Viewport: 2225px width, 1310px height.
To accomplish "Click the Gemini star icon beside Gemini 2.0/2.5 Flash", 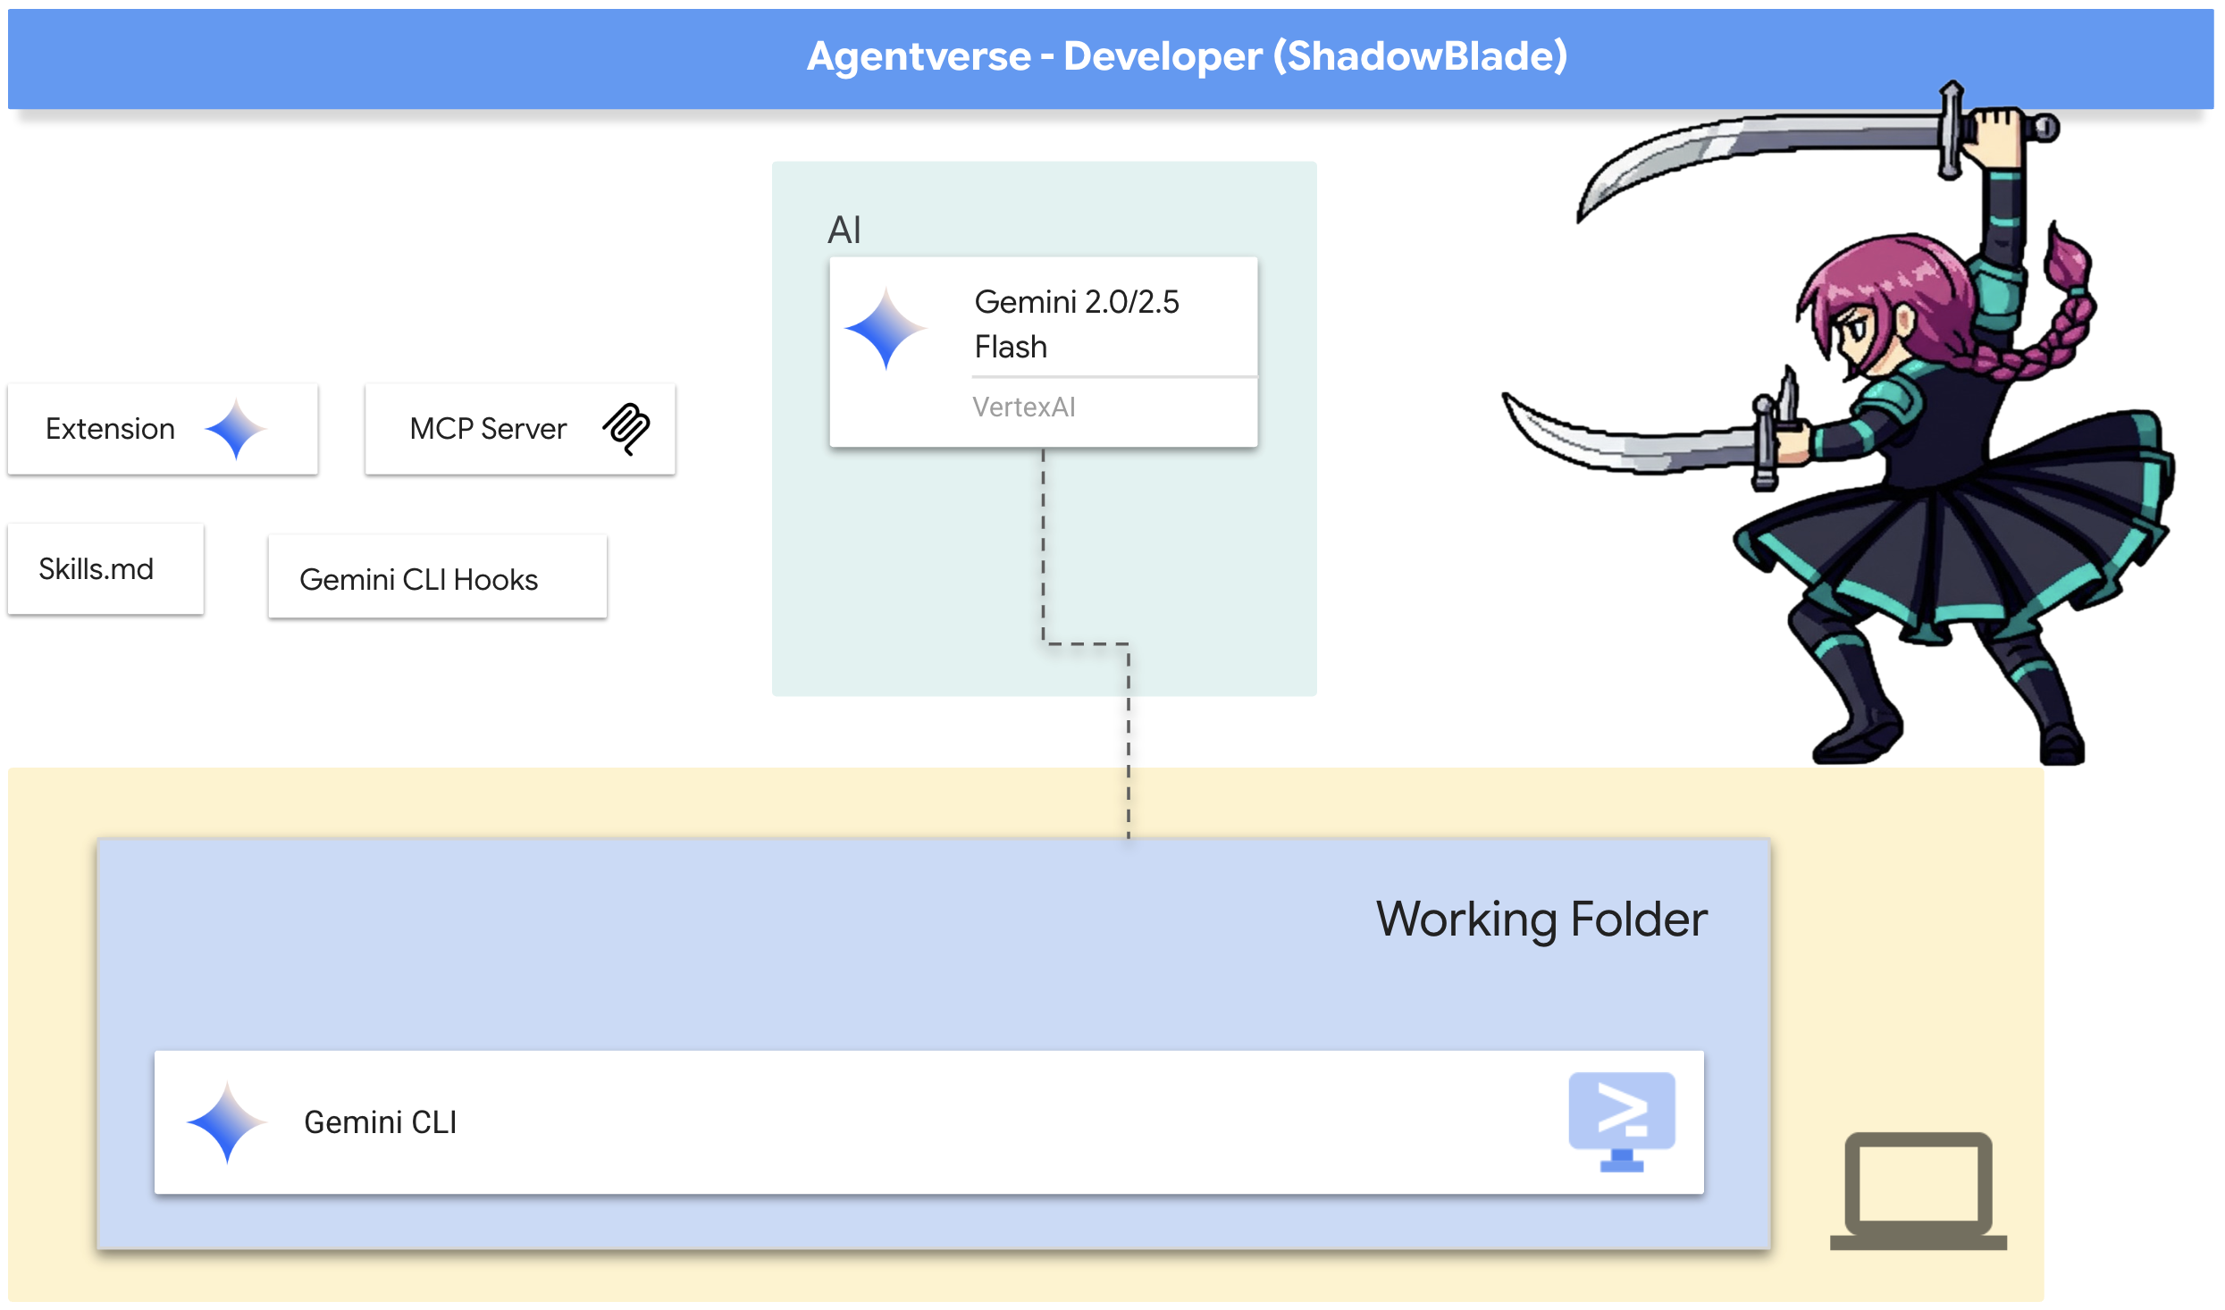I will click(x=886, y=329).
